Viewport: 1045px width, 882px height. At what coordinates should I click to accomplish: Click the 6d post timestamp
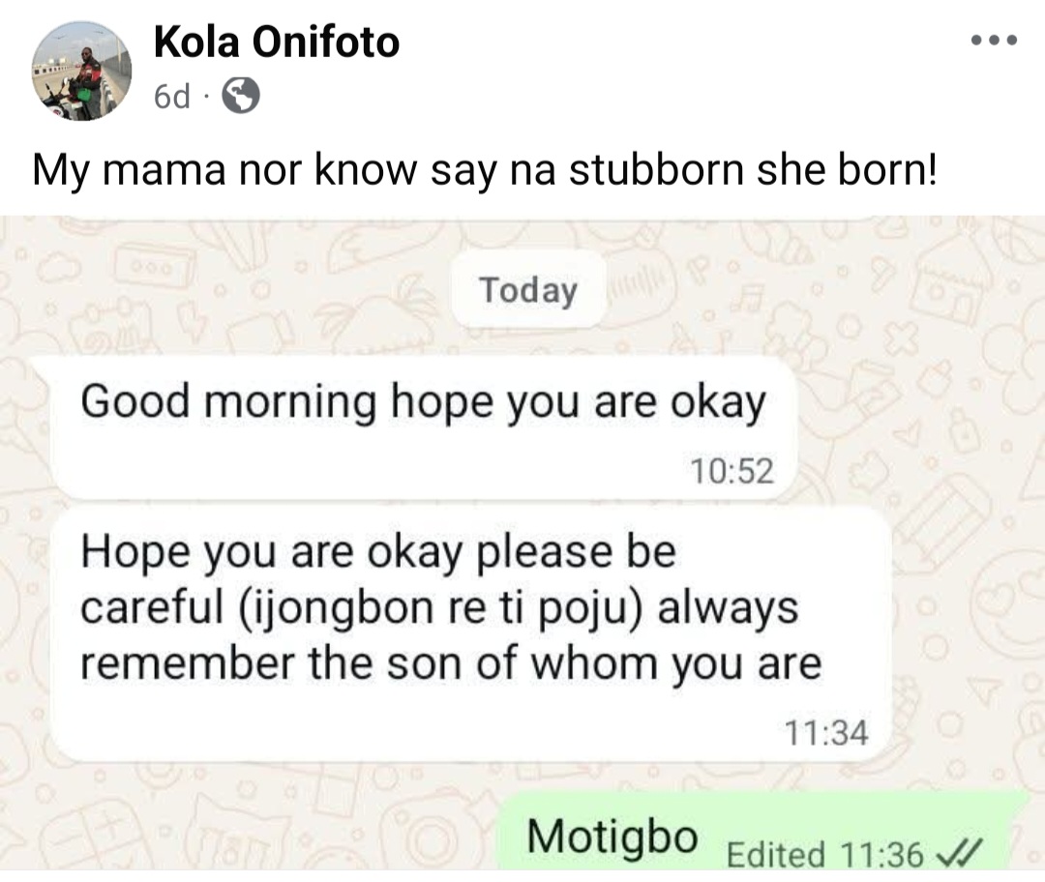pyautogui.click(x=171, y=96)
